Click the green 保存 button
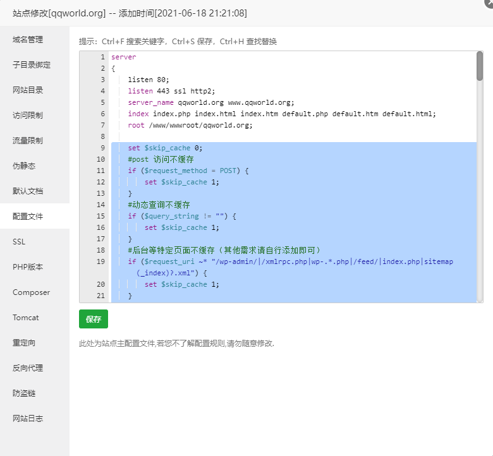This screenshot has width=493, height=456. (94, 319)
